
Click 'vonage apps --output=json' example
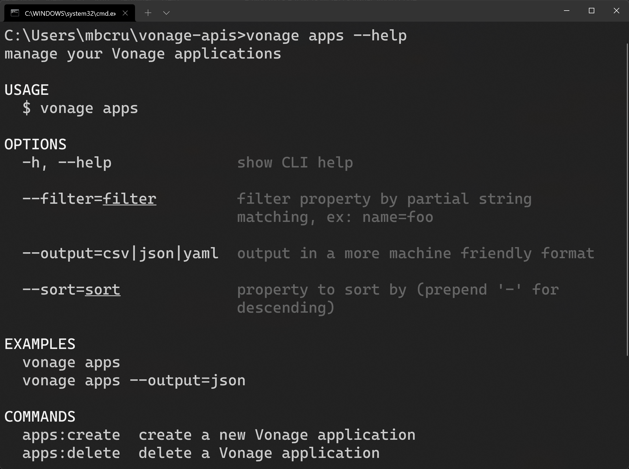click(134, 381)
